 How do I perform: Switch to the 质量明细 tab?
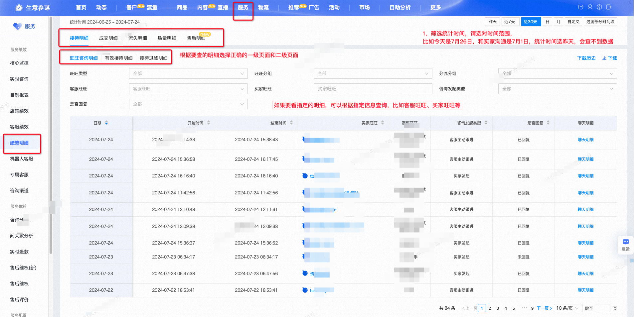click(167, 38)
